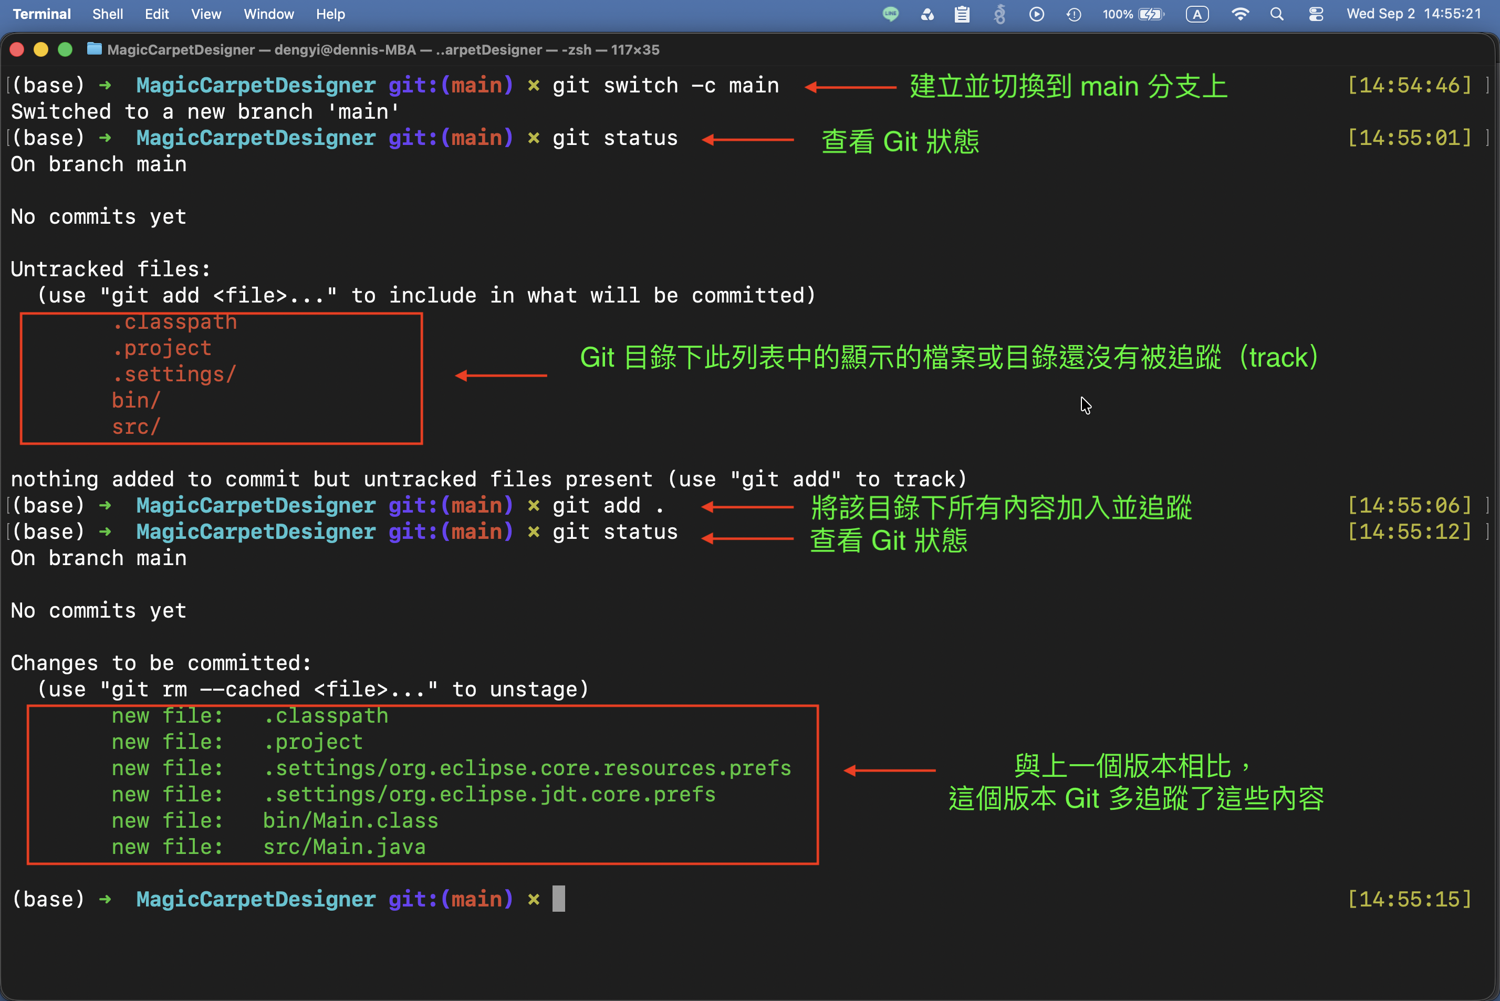Click the battery 100% indicator
This screenshot has width=1500, height=1001.
(x=1133, y=14)
